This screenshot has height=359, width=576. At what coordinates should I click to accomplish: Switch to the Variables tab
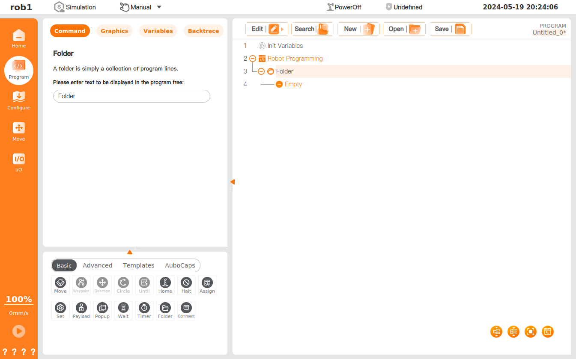[158, 31]
